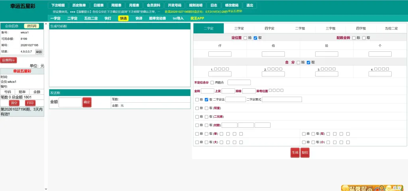Click 排除 input field
Viewport: 408px width, 191px height.
pyautogui.click(x=249, y=91)
